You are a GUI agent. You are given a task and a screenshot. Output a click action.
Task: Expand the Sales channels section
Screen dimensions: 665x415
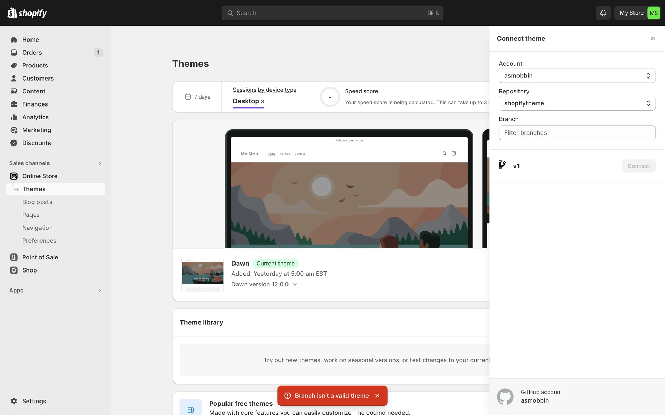[x=100, y=163]
